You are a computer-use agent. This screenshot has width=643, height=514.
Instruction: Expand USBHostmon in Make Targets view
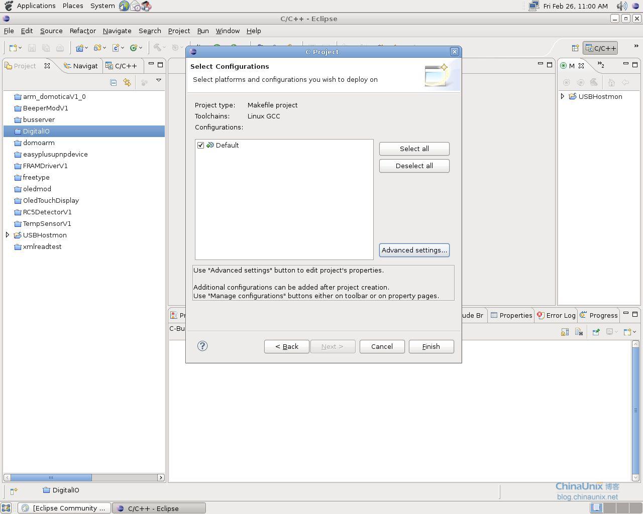563,96
